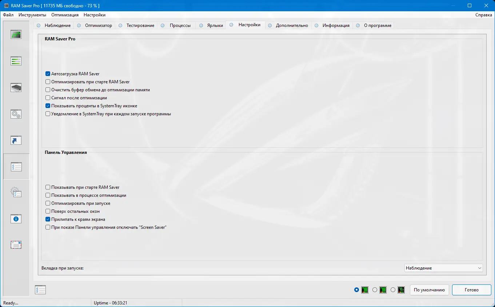
Task: Switch to the Информация tab
Action: pos(332,25)
